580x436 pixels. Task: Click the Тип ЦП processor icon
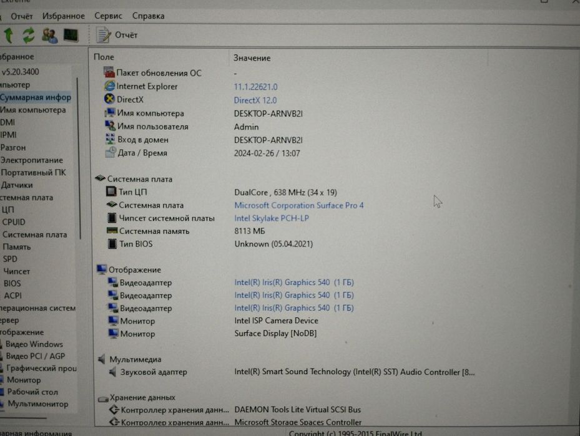click(111, 191)
